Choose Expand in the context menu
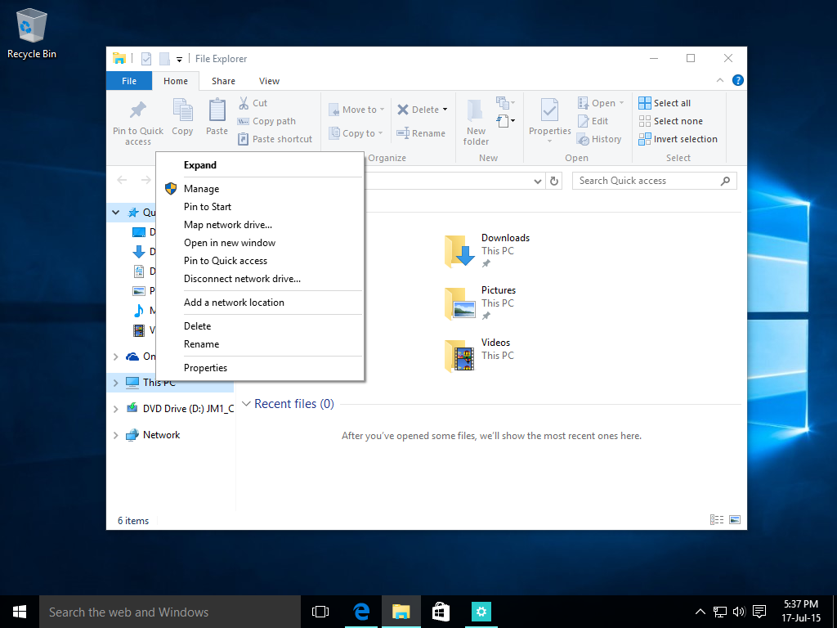837x628 pixels. coord(260,165)
